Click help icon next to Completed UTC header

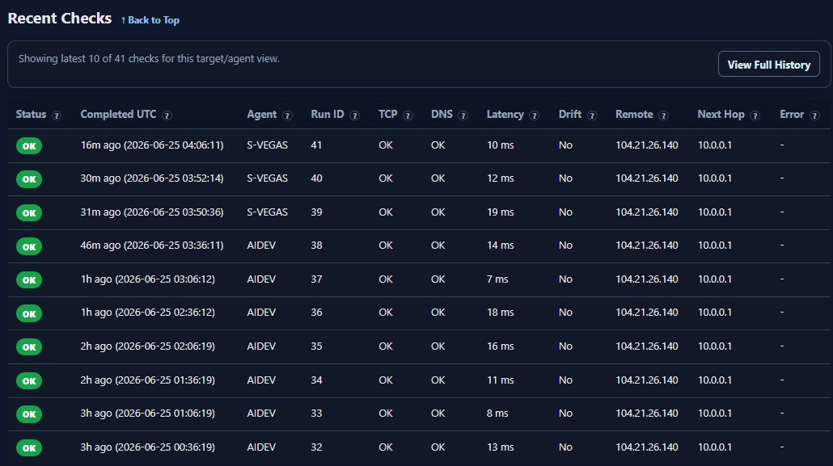click(x=167, y=115)
